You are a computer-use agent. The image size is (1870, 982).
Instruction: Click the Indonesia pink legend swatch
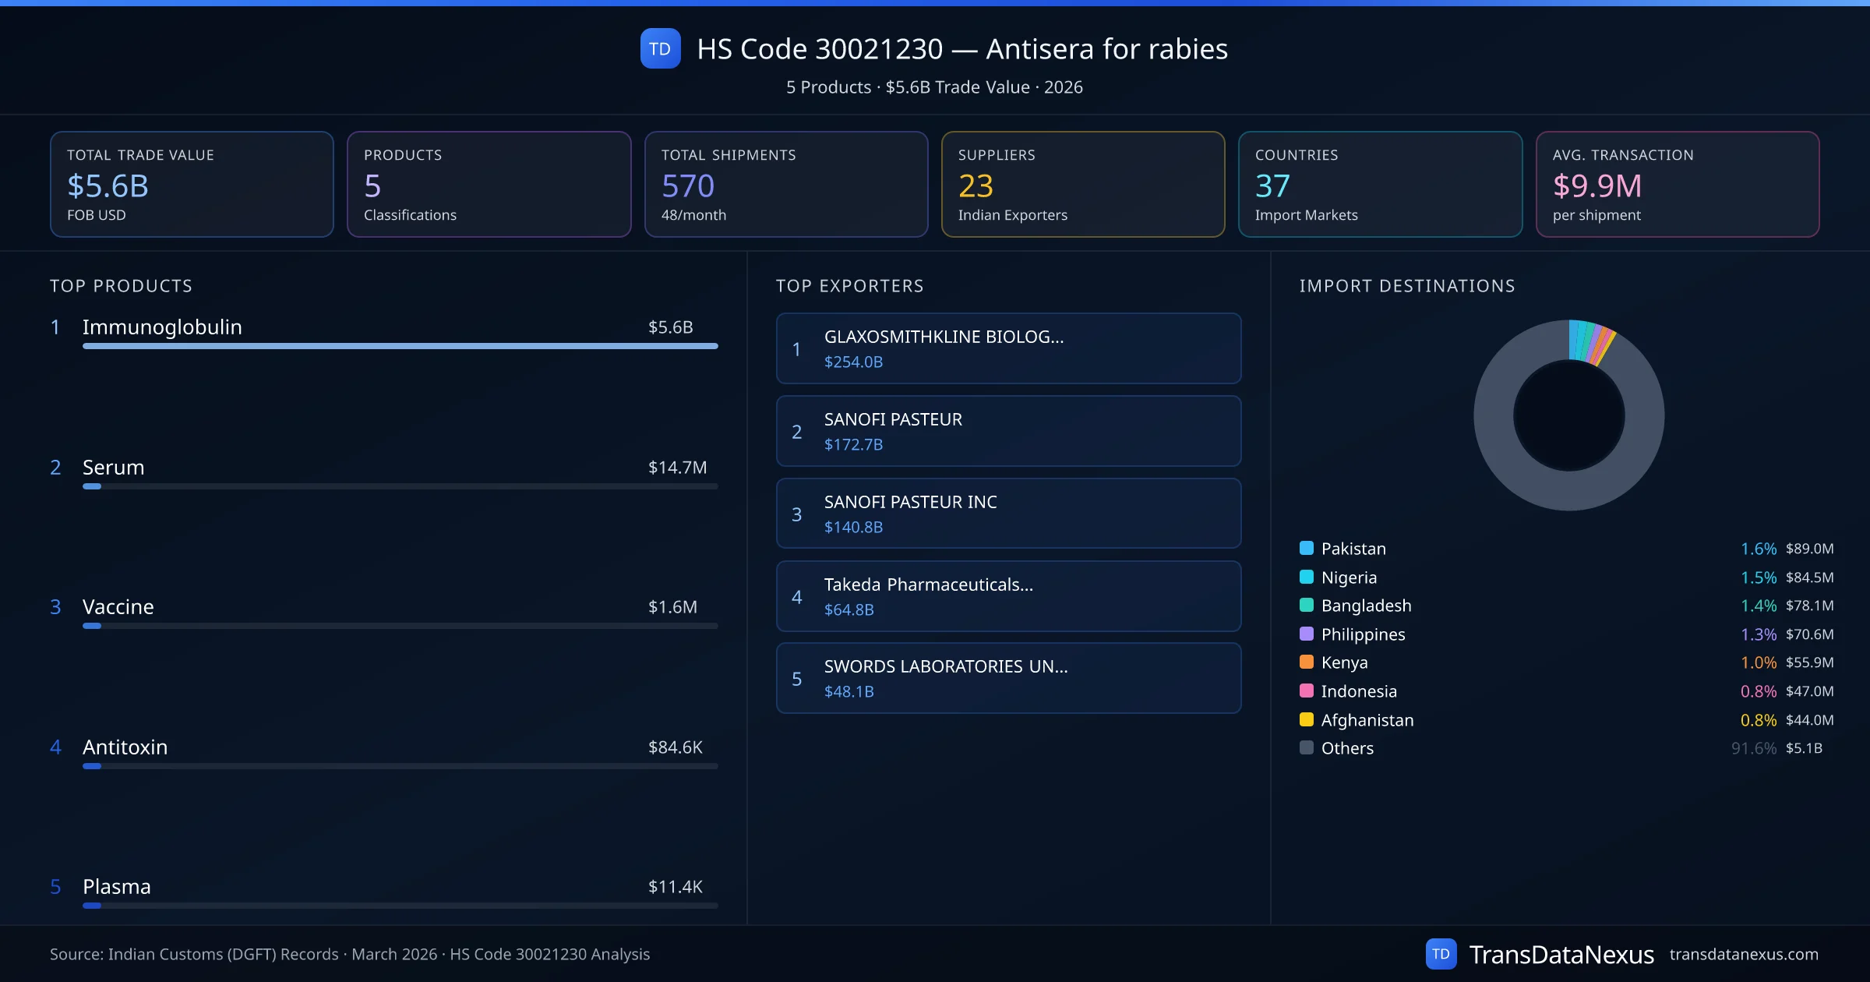(1307, 691)
